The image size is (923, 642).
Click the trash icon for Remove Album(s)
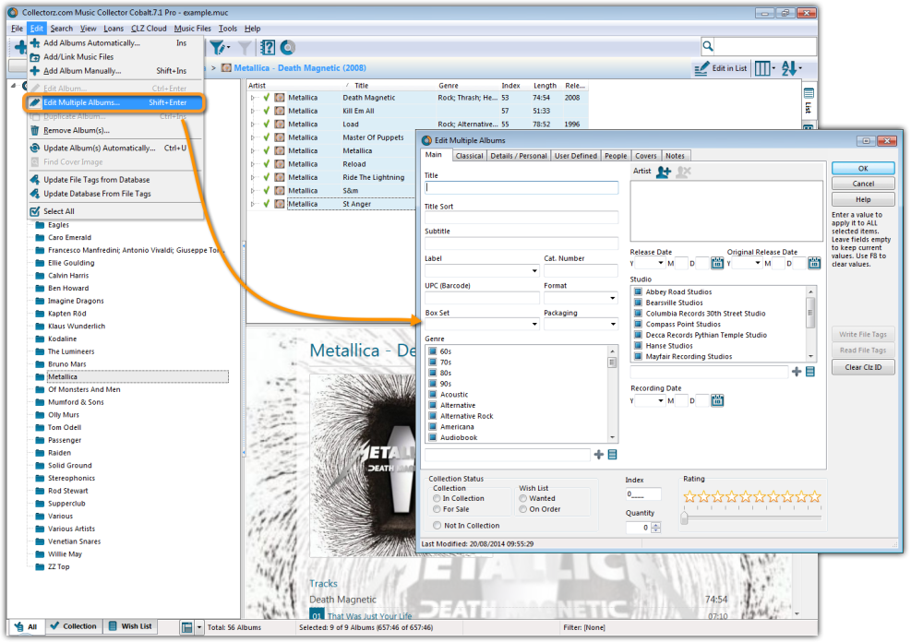[35, 131]
